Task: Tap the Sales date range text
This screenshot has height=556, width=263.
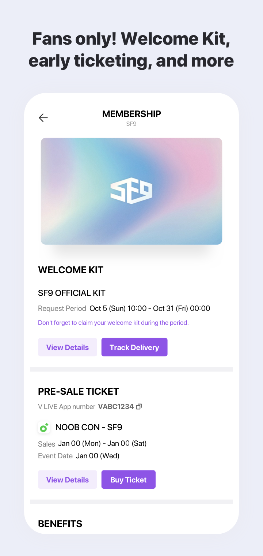Action: click(x=102, y=443)
